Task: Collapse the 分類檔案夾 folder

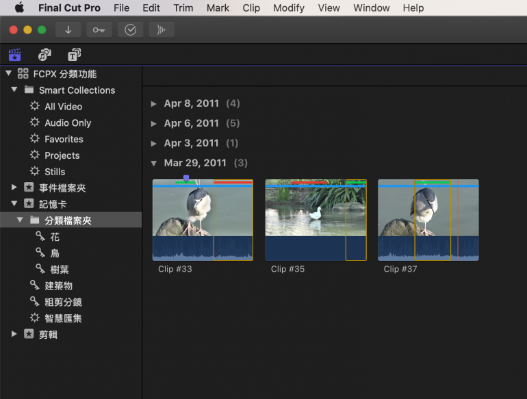Action: [20, 220]
